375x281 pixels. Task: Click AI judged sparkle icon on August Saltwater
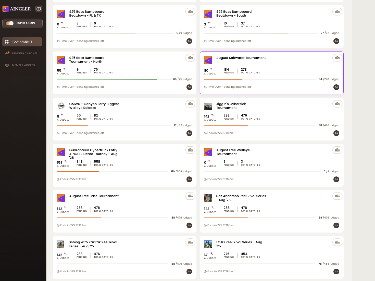pyautogui.click(x=211, y=69)
